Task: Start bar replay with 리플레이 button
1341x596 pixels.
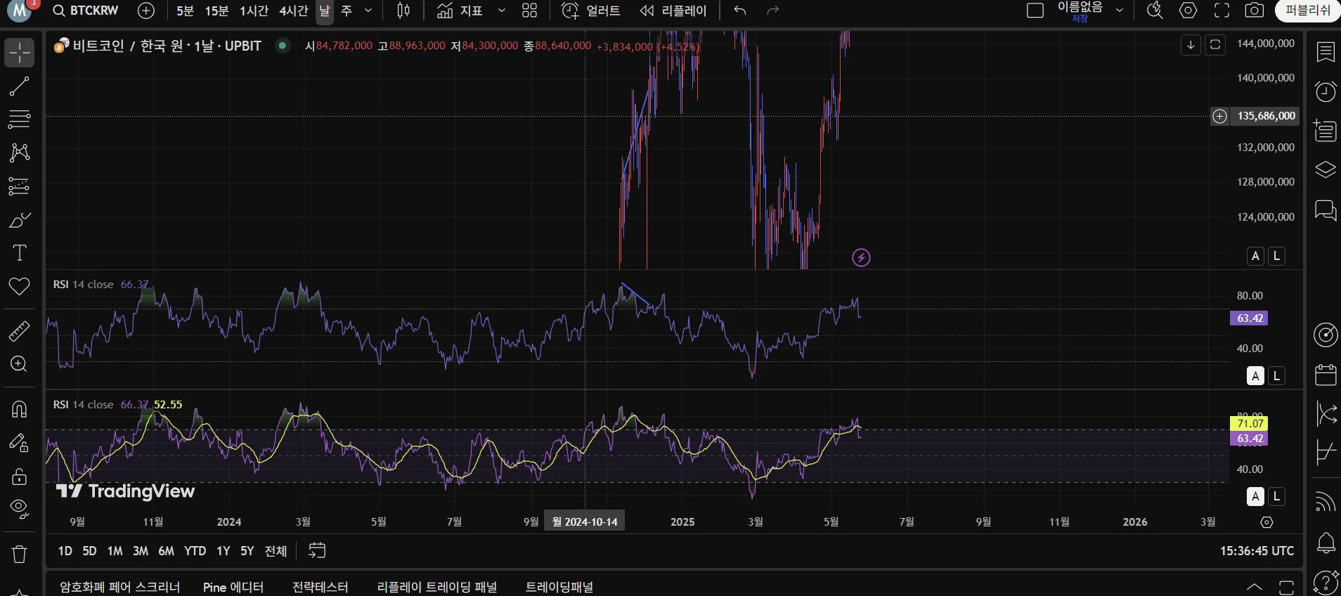Action: [673, 11]
